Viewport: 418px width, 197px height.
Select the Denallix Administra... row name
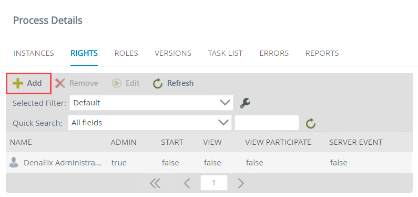pyautogui.click(x=63, y=163)
